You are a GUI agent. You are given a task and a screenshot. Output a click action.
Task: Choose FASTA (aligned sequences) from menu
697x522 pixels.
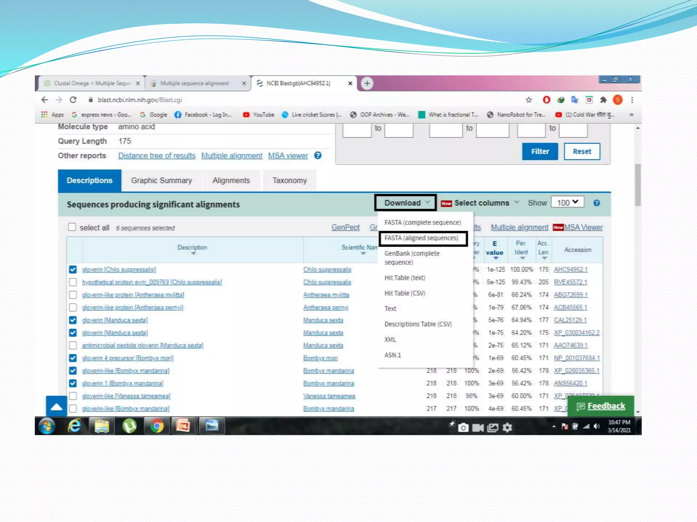click(x=421, y=238)
